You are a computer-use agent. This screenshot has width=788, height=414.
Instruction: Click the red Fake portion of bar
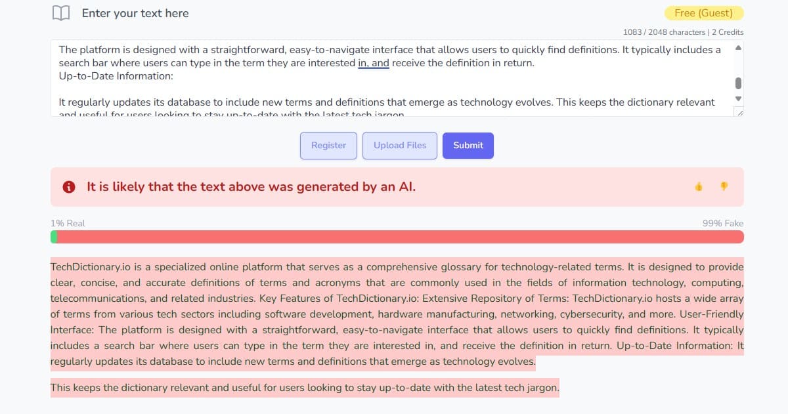tap(401, 237)
